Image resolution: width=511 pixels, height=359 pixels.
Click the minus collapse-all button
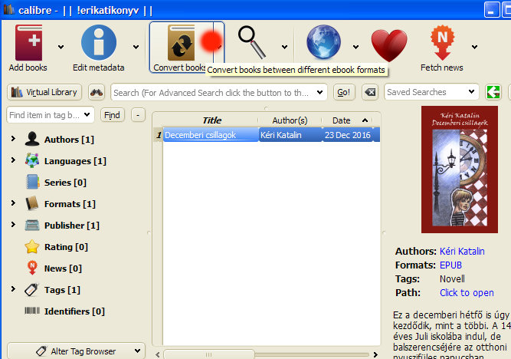138,115
